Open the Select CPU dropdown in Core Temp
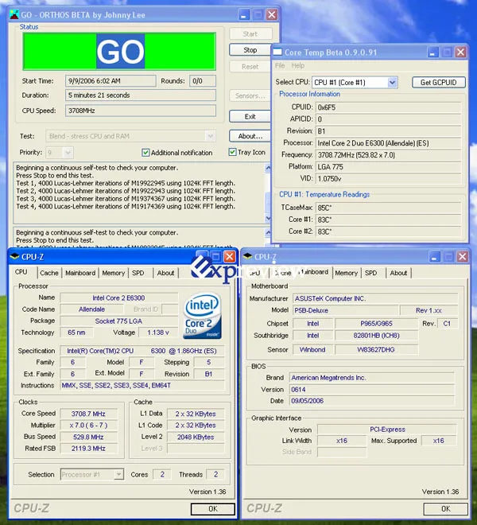This screenshot has width=477, height=525. [392, 83]
